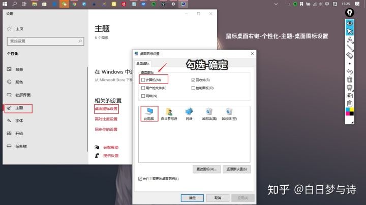
Task: Click the volume speaker tray icon
Action: pyautogui.click(x=321, y=4)
